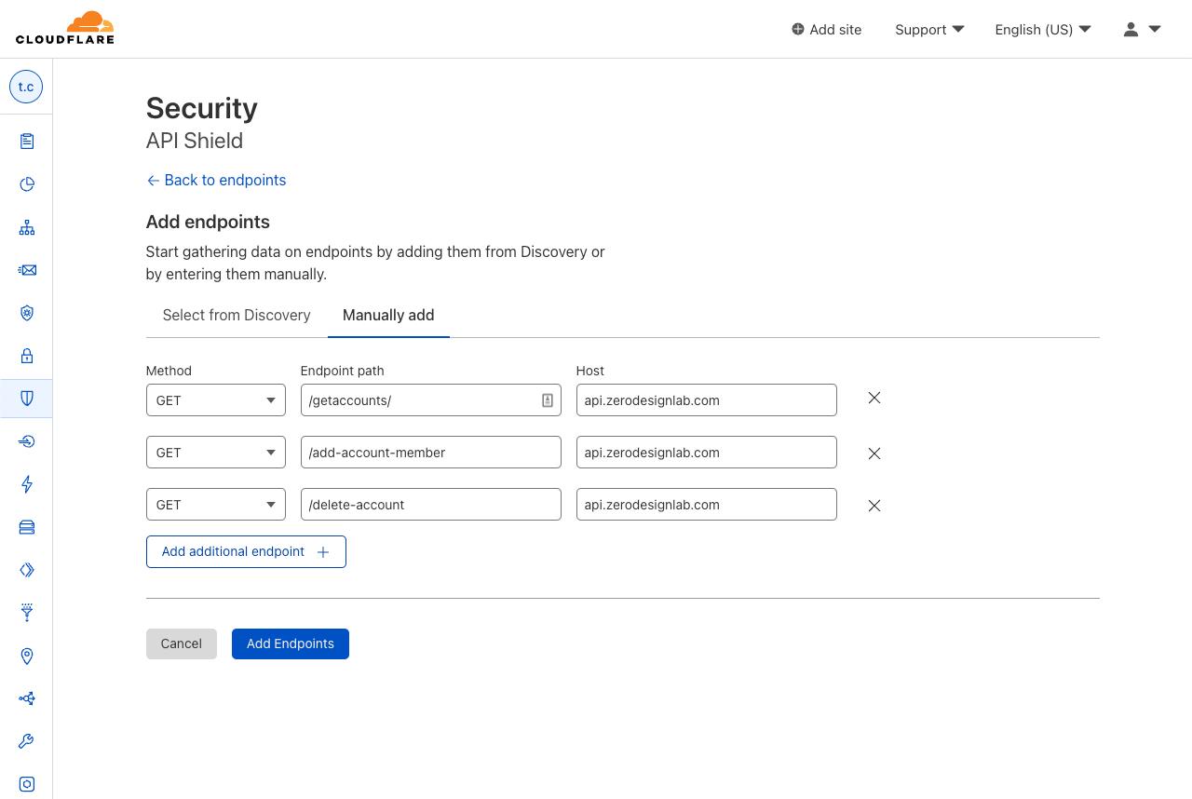This screenshot has height=799, width=1192.
Task: Open Speed lightning bolt icon
Action: point(27,484)
